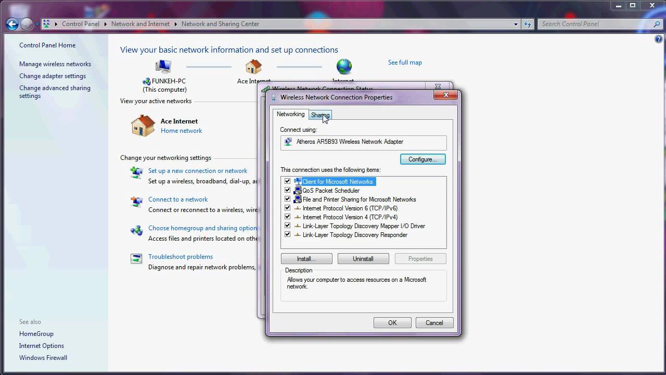Image resolution: width=666 pixels, height=375 pixels.
Task: Click the Home network link
Action: click(181, 131)
